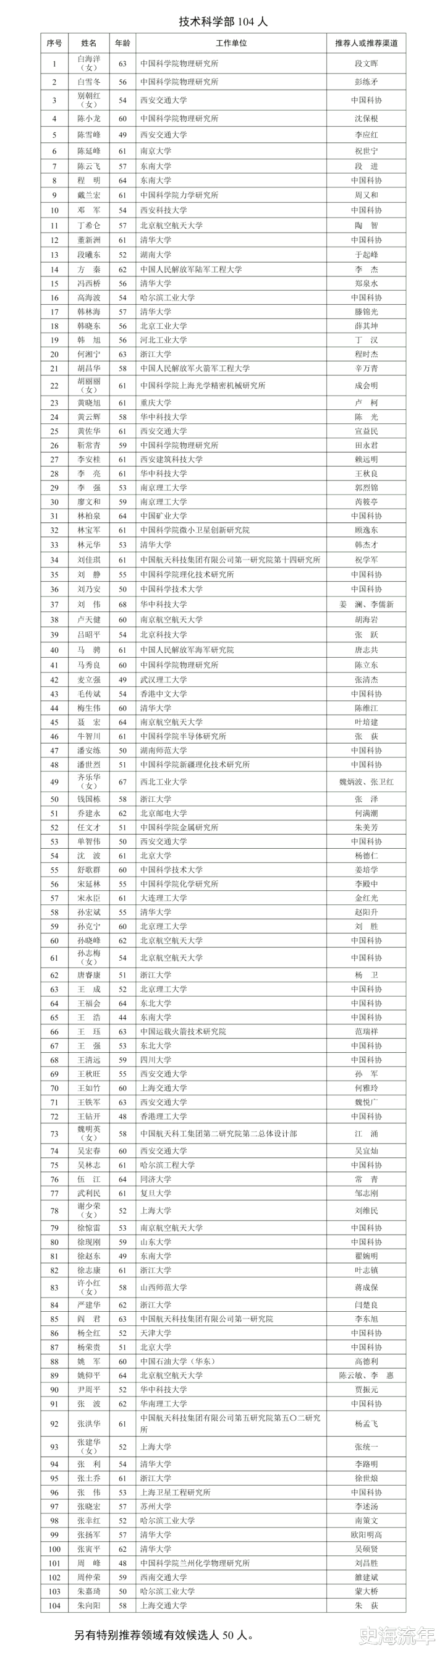Click recommender 段文晖 in row 1
Screen dimensions: 445x1658
click(x=366, y=64)
